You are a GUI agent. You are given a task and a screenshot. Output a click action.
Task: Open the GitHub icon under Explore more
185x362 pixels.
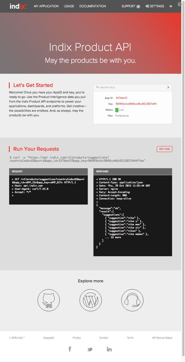pos(48,300)
